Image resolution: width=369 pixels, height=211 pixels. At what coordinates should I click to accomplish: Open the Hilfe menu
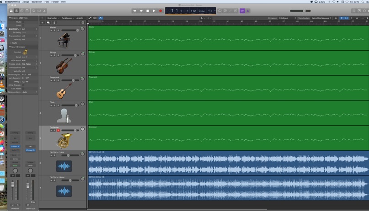(x=63, y=2)
